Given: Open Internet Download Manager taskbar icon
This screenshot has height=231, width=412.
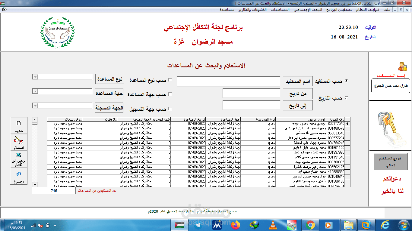Looking at the screenshot, I should coord(255,225).
